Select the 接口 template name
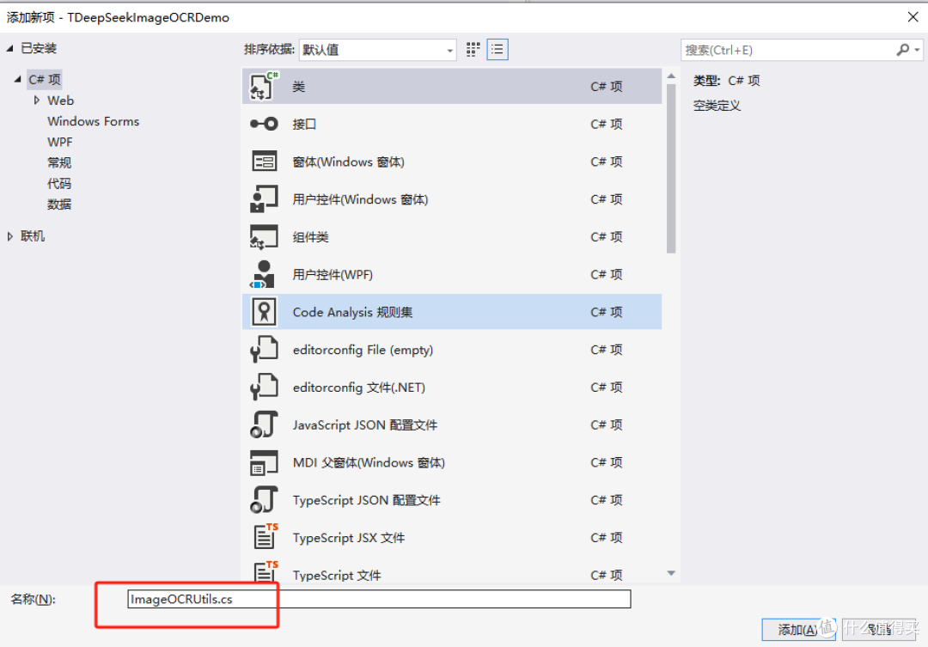The height and width of the screenshot is (647, 928). tap(304, 124)
